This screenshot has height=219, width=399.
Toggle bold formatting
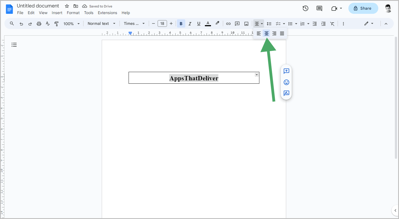(x=181, y=23)
